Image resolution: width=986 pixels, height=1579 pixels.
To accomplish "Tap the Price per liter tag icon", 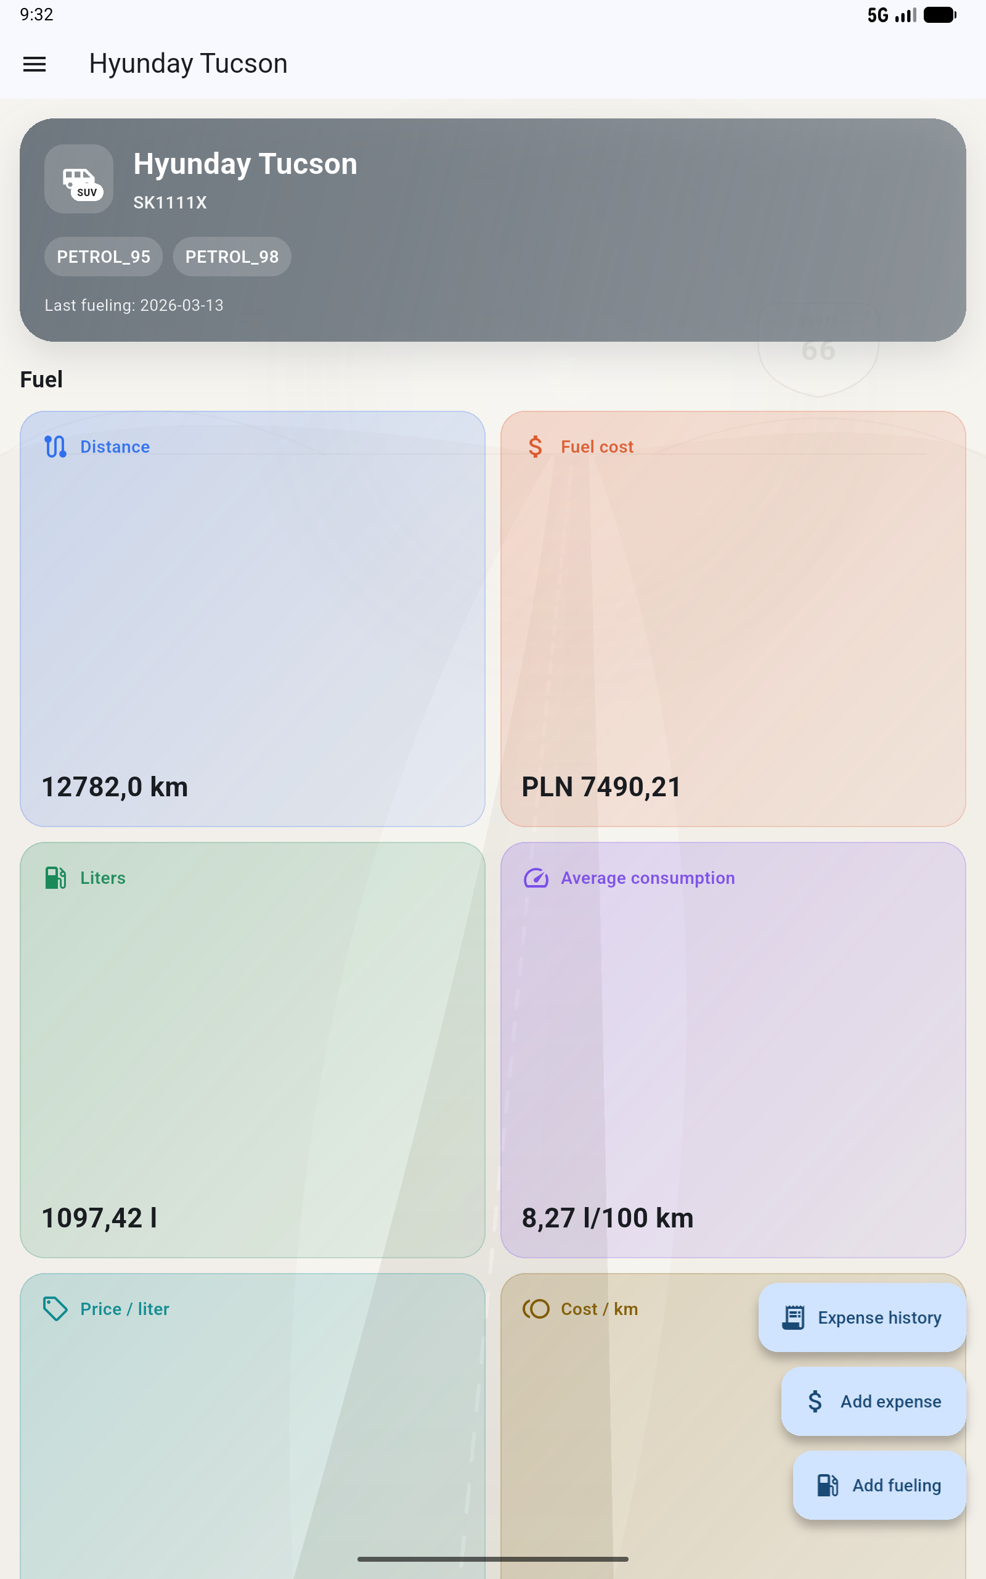I will [55, 1309].
